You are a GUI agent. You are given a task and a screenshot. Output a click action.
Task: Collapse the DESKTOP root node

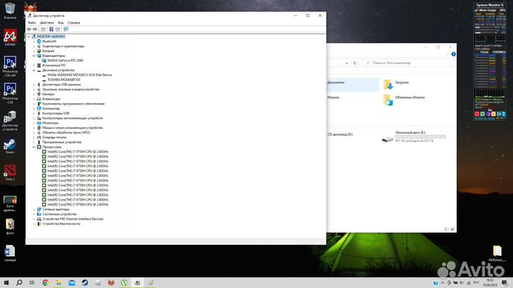[28, 36]
